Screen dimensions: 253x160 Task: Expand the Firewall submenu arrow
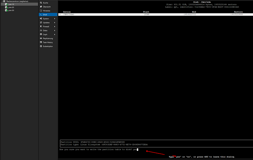click(x=55, y=27)
